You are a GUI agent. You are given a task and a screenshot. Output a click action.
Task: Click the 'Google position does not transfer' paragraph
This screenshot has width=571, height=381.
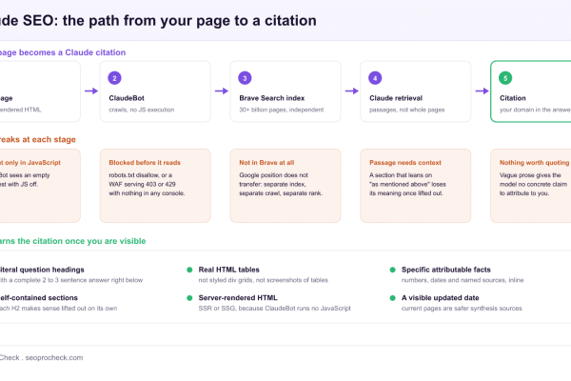pos(281,184)
